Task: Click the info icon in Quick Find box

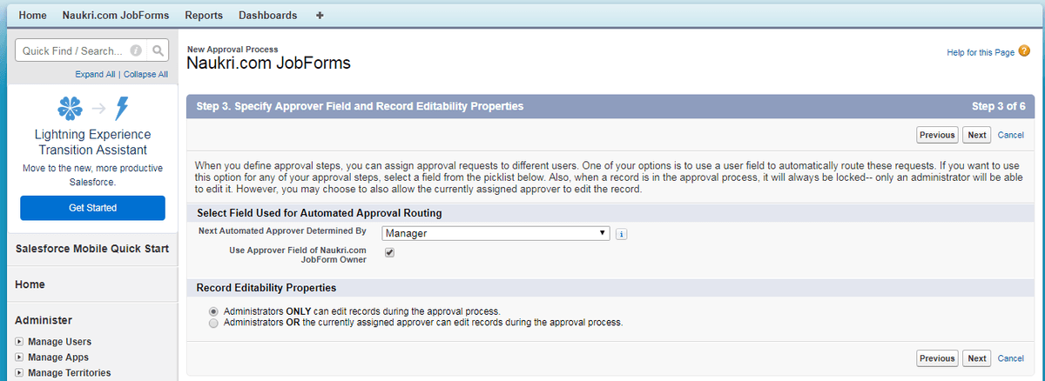Action: coord(136,51)
